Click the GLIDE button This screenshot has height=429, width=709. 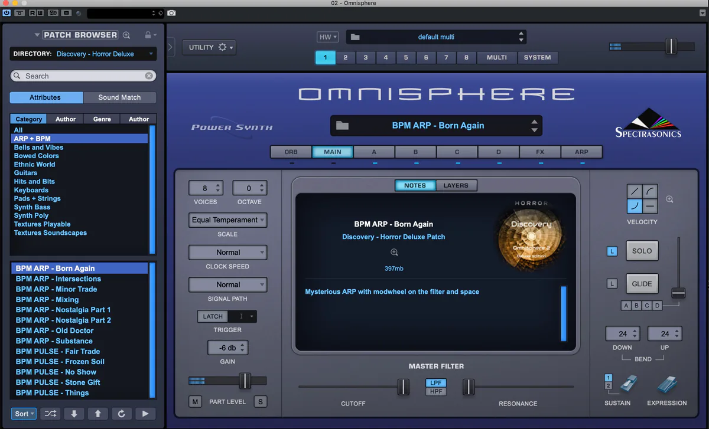tap(642, 284)
